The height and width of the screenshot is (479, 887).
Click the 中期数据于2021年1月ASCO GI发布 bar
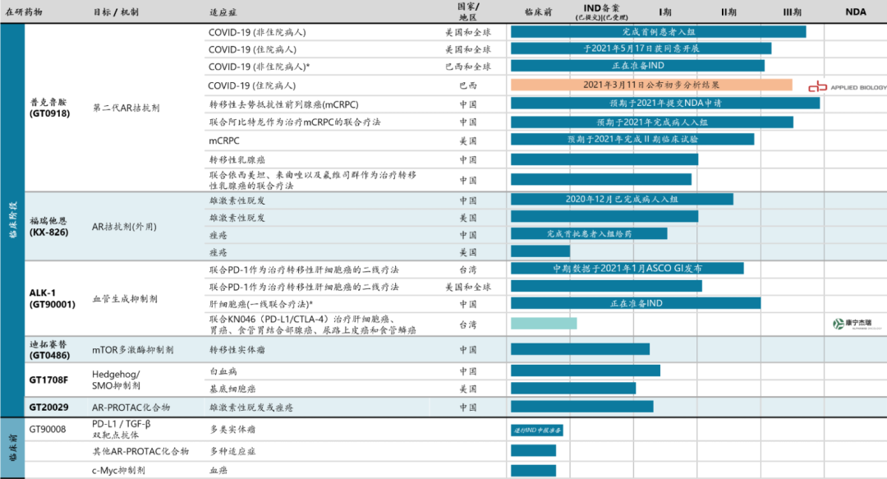627,269
